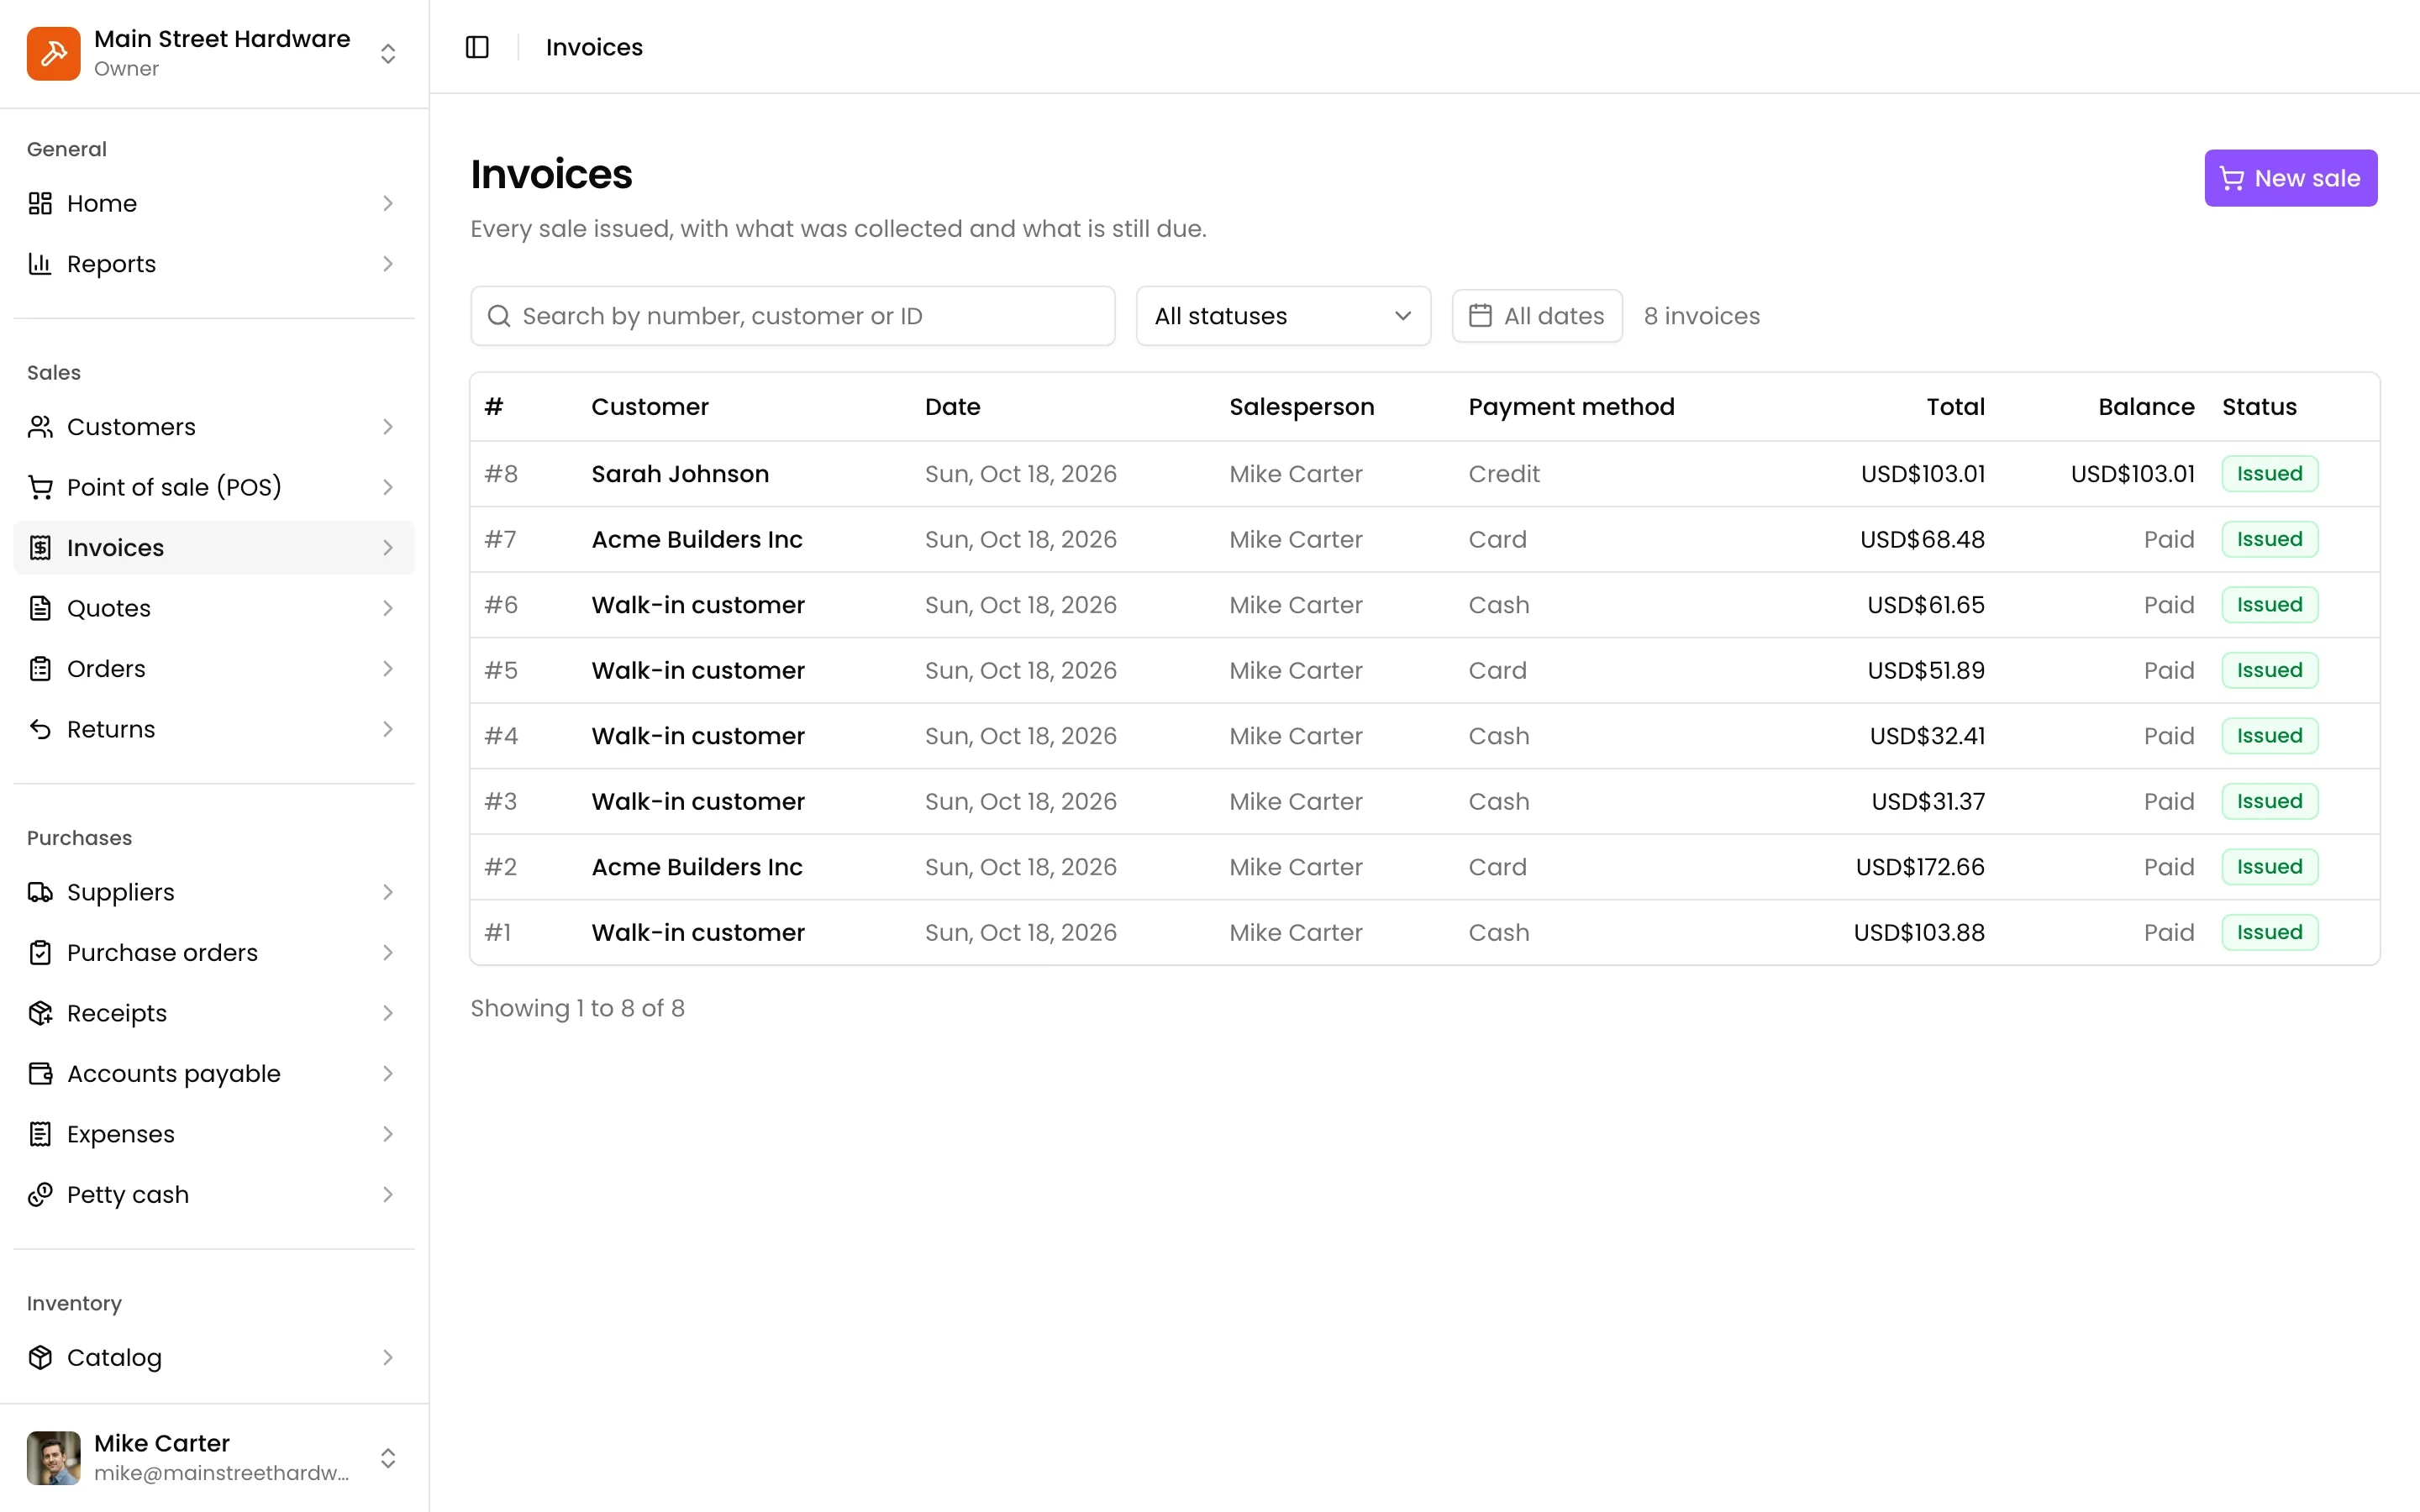Toggle the sidebar panel icon
Screen dimensions: 2420x1512
(477, 47)
